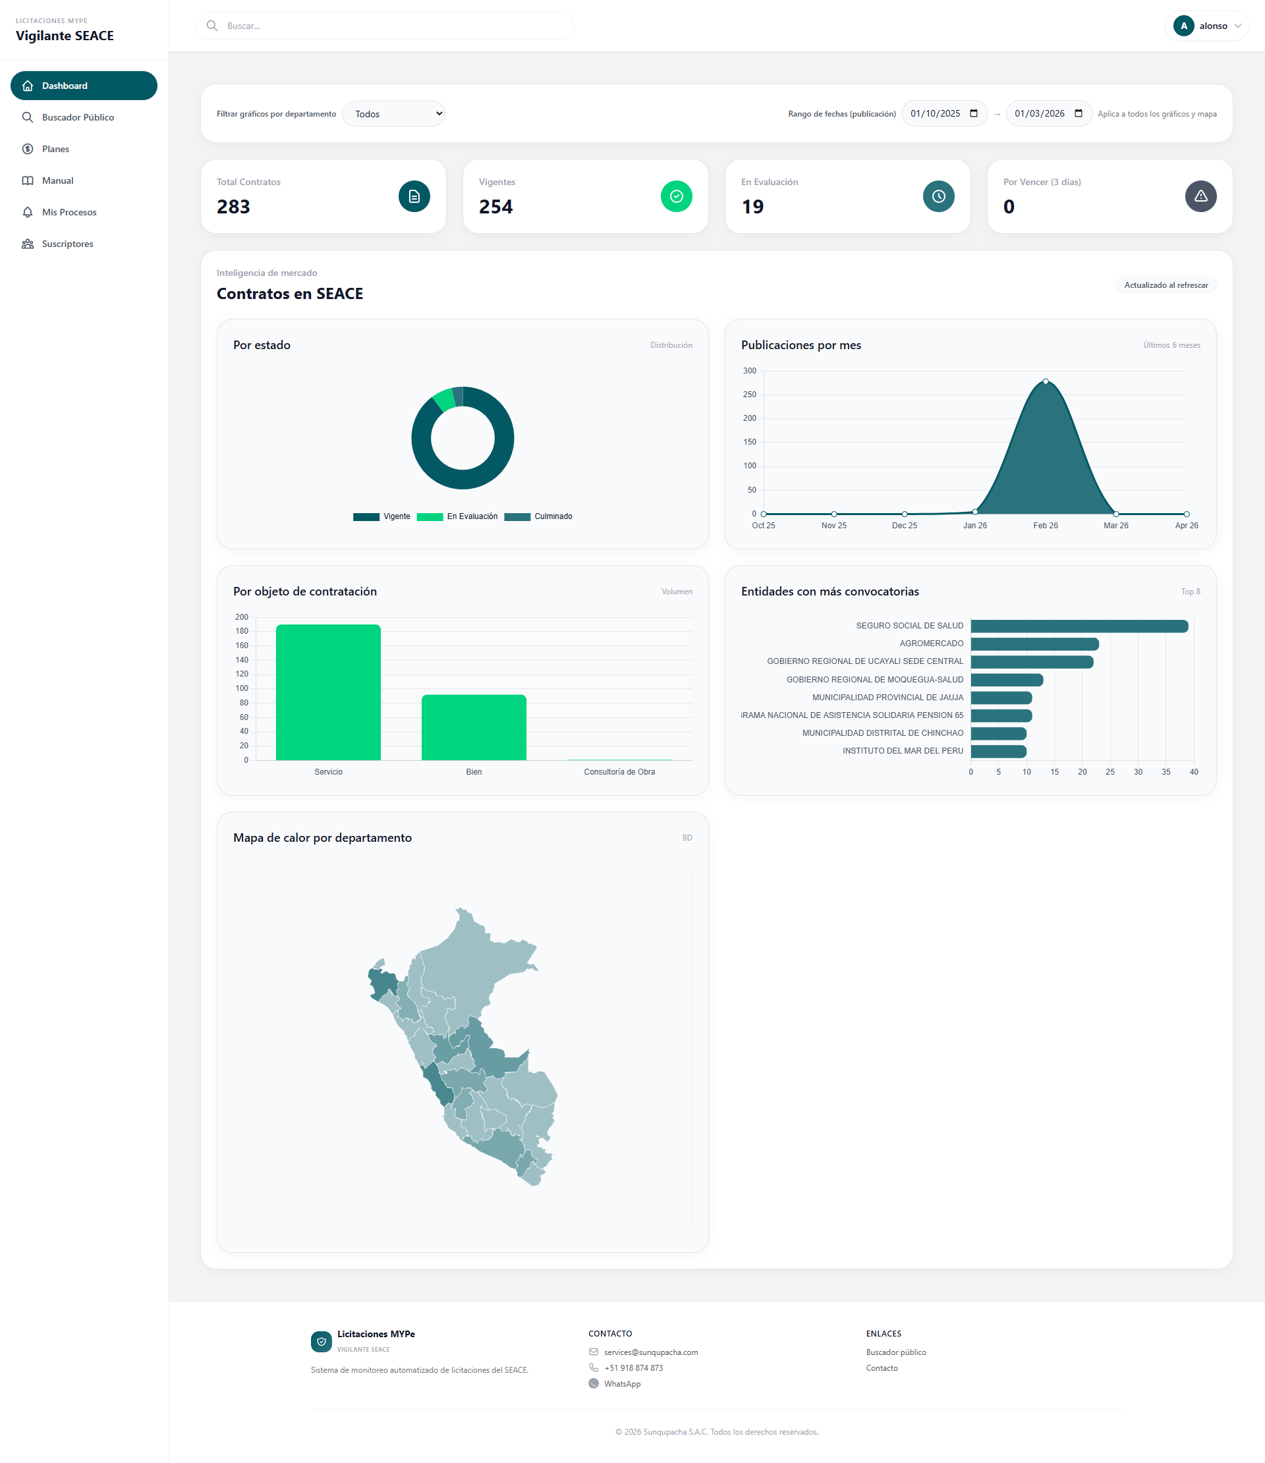Click the warning icon on Por Vencer card
The image size is (1265, 1463).
1200,196
